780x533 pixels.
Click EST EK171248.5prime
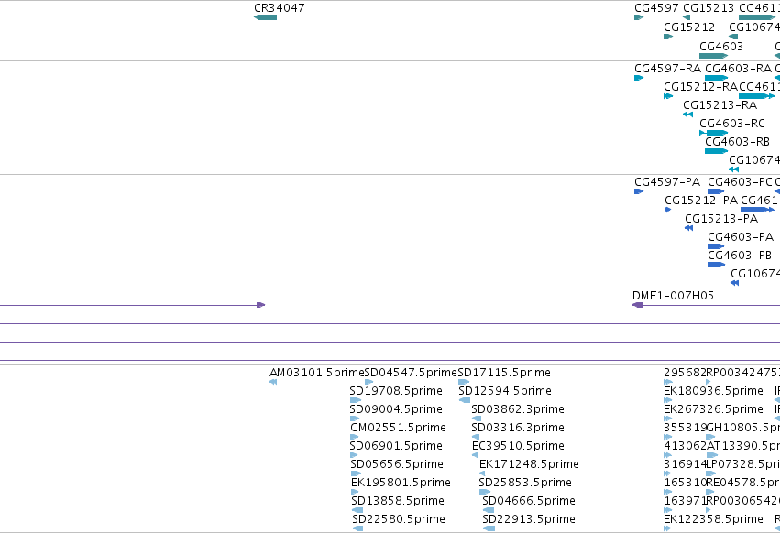click(x=482, y=473)
